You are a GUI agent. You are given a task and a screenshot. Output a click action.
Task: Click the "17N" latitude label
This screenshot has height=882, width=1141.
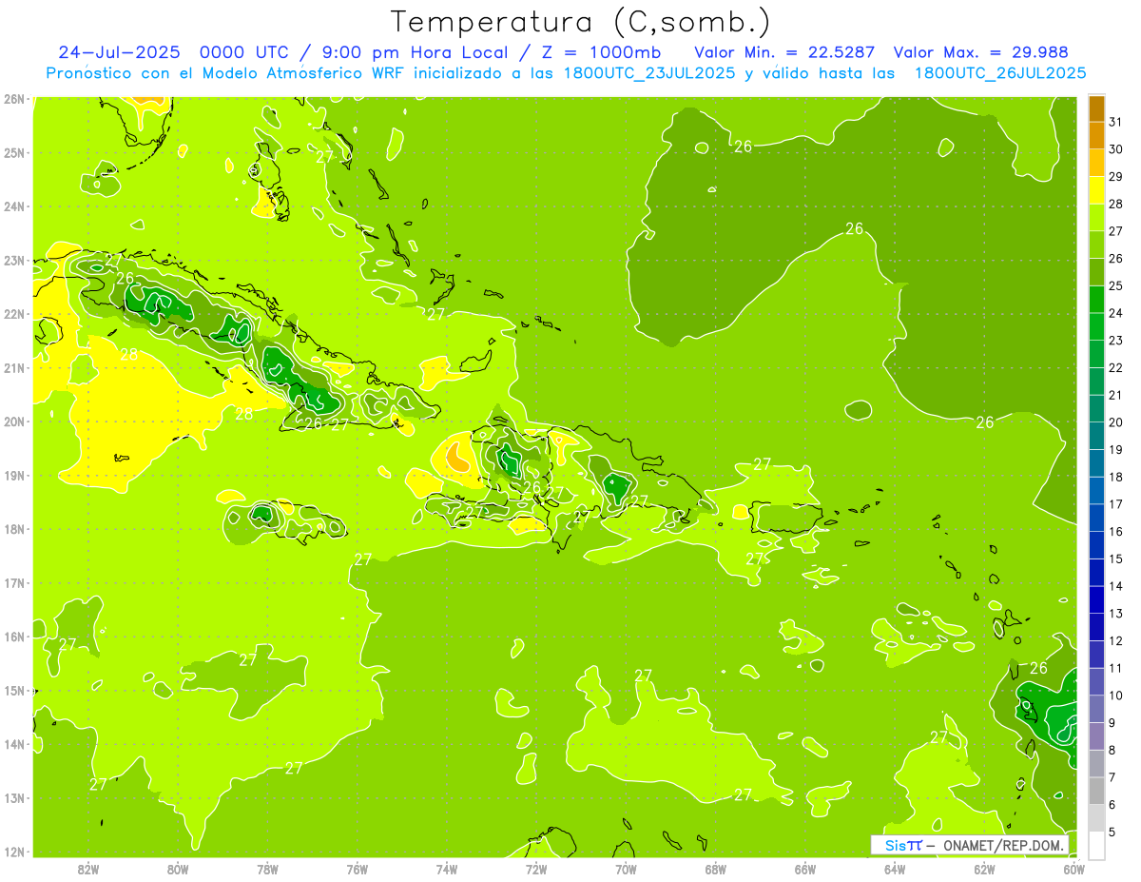coord(14,582)
